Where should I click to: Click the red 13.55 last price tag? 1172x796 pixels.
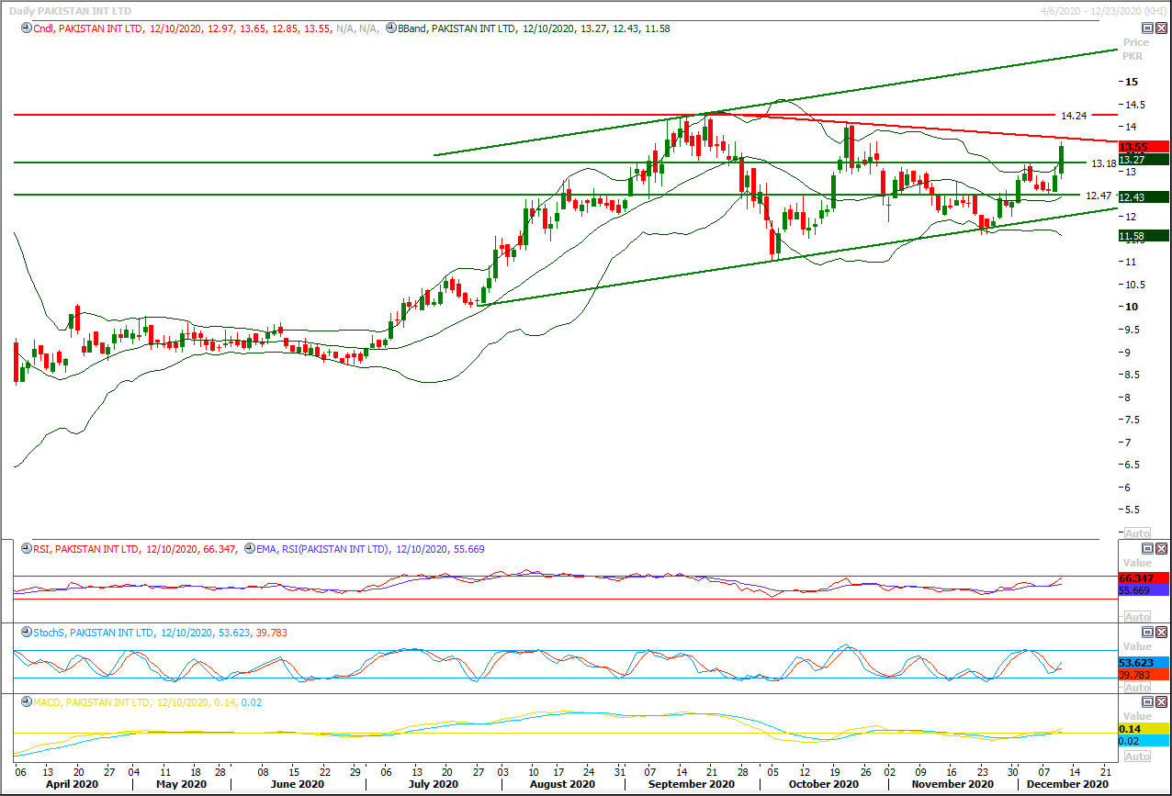[x=1143, y=147]
